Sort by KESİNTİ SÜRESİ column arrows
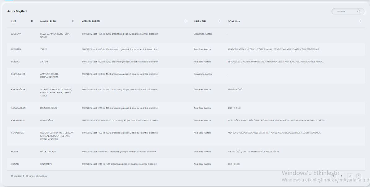This screenshot has height=187, width=370. (x=186, y=21)
